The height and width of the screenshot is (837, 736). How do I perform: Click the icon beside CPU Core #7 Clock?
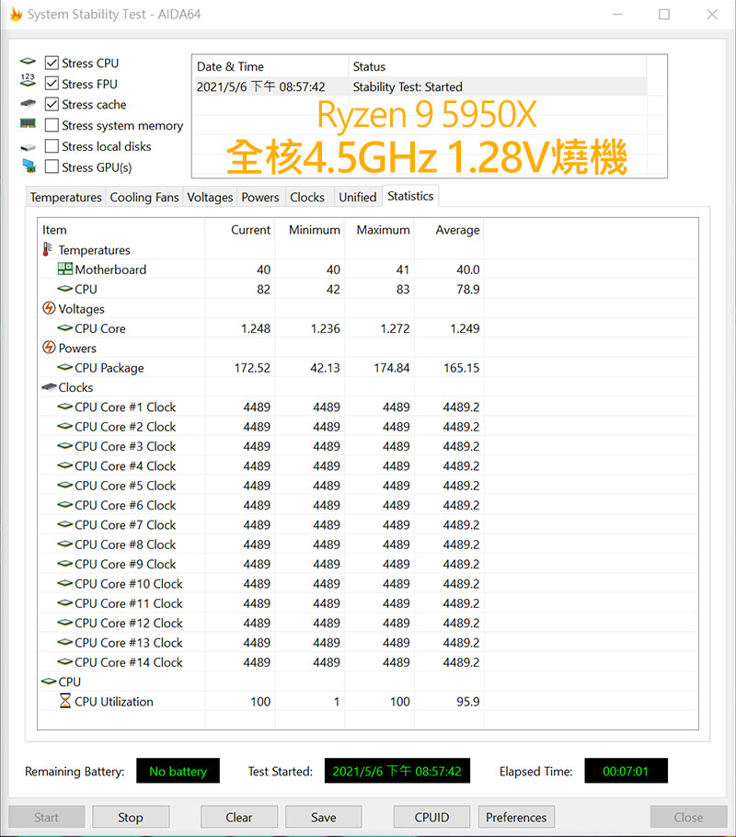[65, 524]
